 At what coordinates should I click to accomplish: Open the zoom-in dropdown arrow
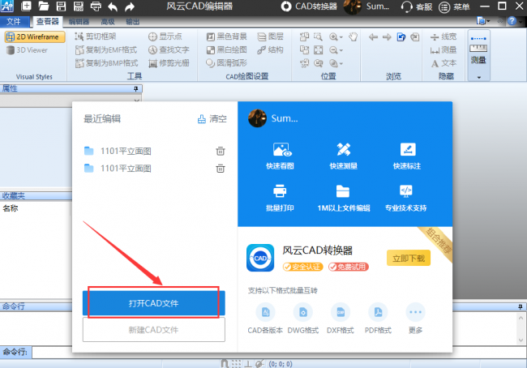[x=341, y=37]
